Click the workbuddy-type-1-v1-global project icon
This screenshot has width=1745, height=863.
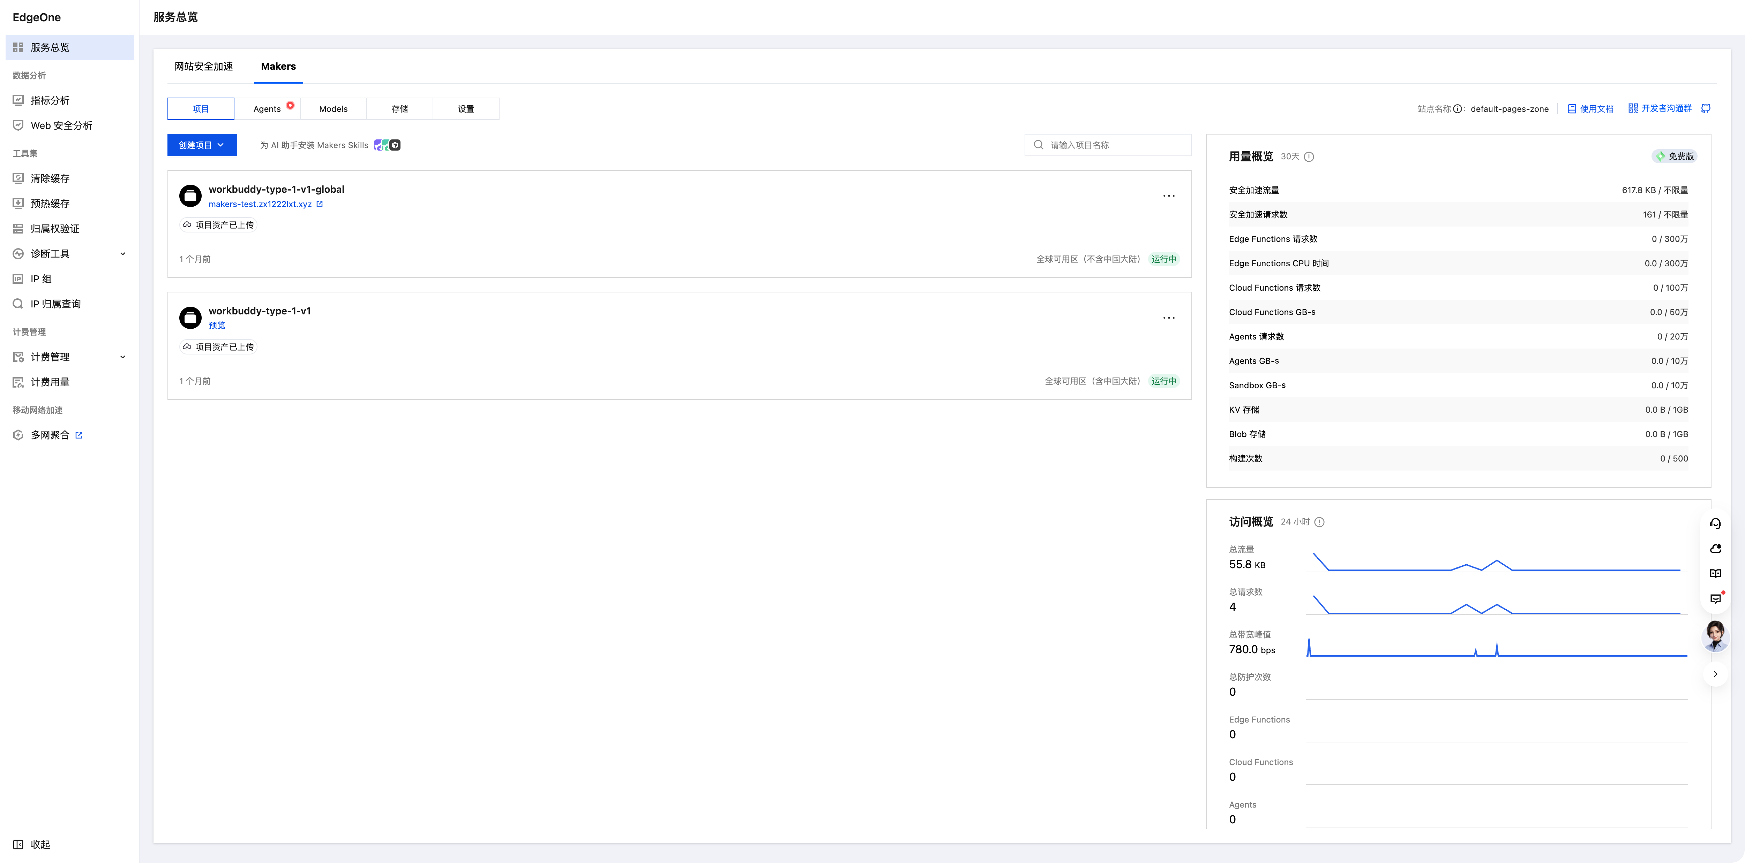tap(190, 196)
